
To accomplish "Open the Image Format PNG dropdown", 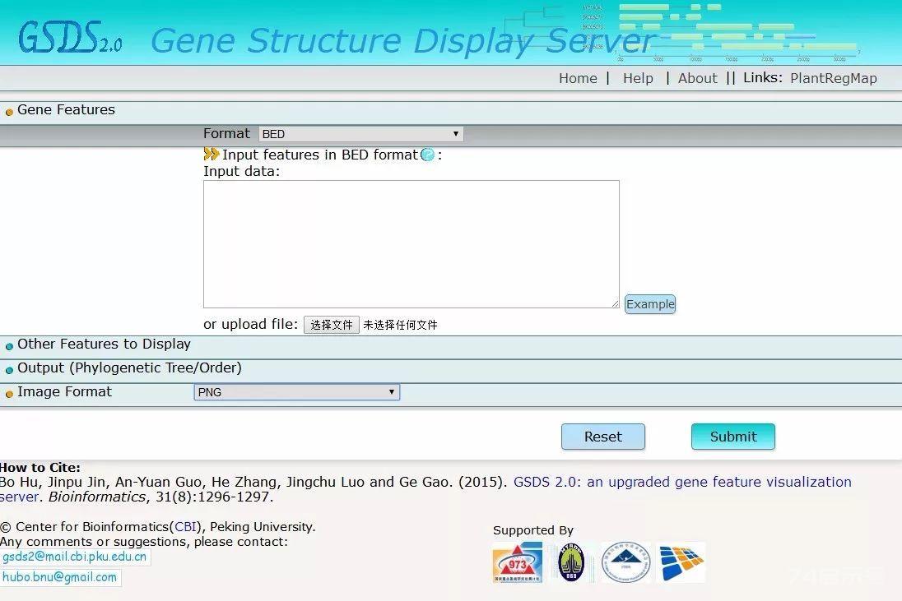I will pos(297,392).
